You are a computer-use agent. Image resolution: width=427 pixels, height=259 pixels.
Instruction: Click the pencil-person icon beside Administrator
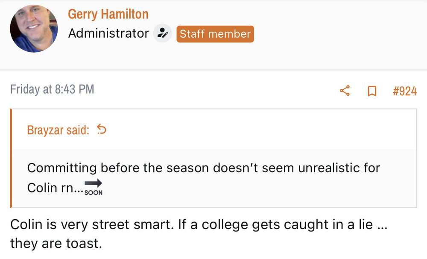coord(162,33)
